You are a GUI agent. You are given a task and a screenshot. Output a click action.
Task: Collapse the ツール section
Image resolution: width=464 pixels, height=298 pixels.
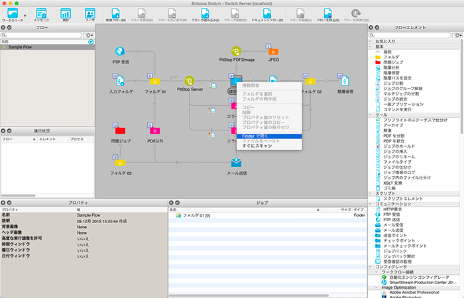coord(371,115)
